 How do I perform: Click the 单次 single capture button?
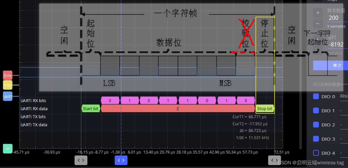pos(331,66)
